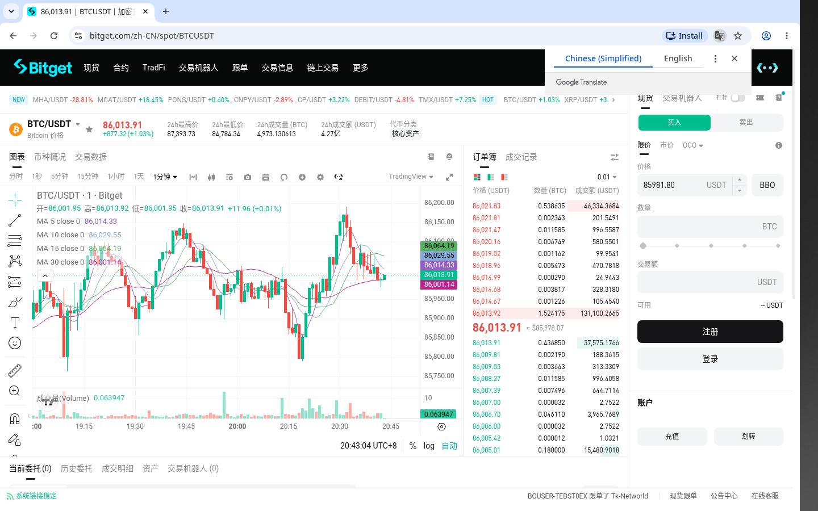This screenshot has height=511, width=818.
Task: Open the emoji icon tool
Action: click(x=15, y=343)
